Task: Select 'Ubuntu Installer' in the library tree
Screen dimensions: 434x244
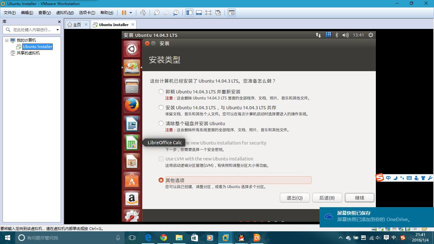Action: 37,47
